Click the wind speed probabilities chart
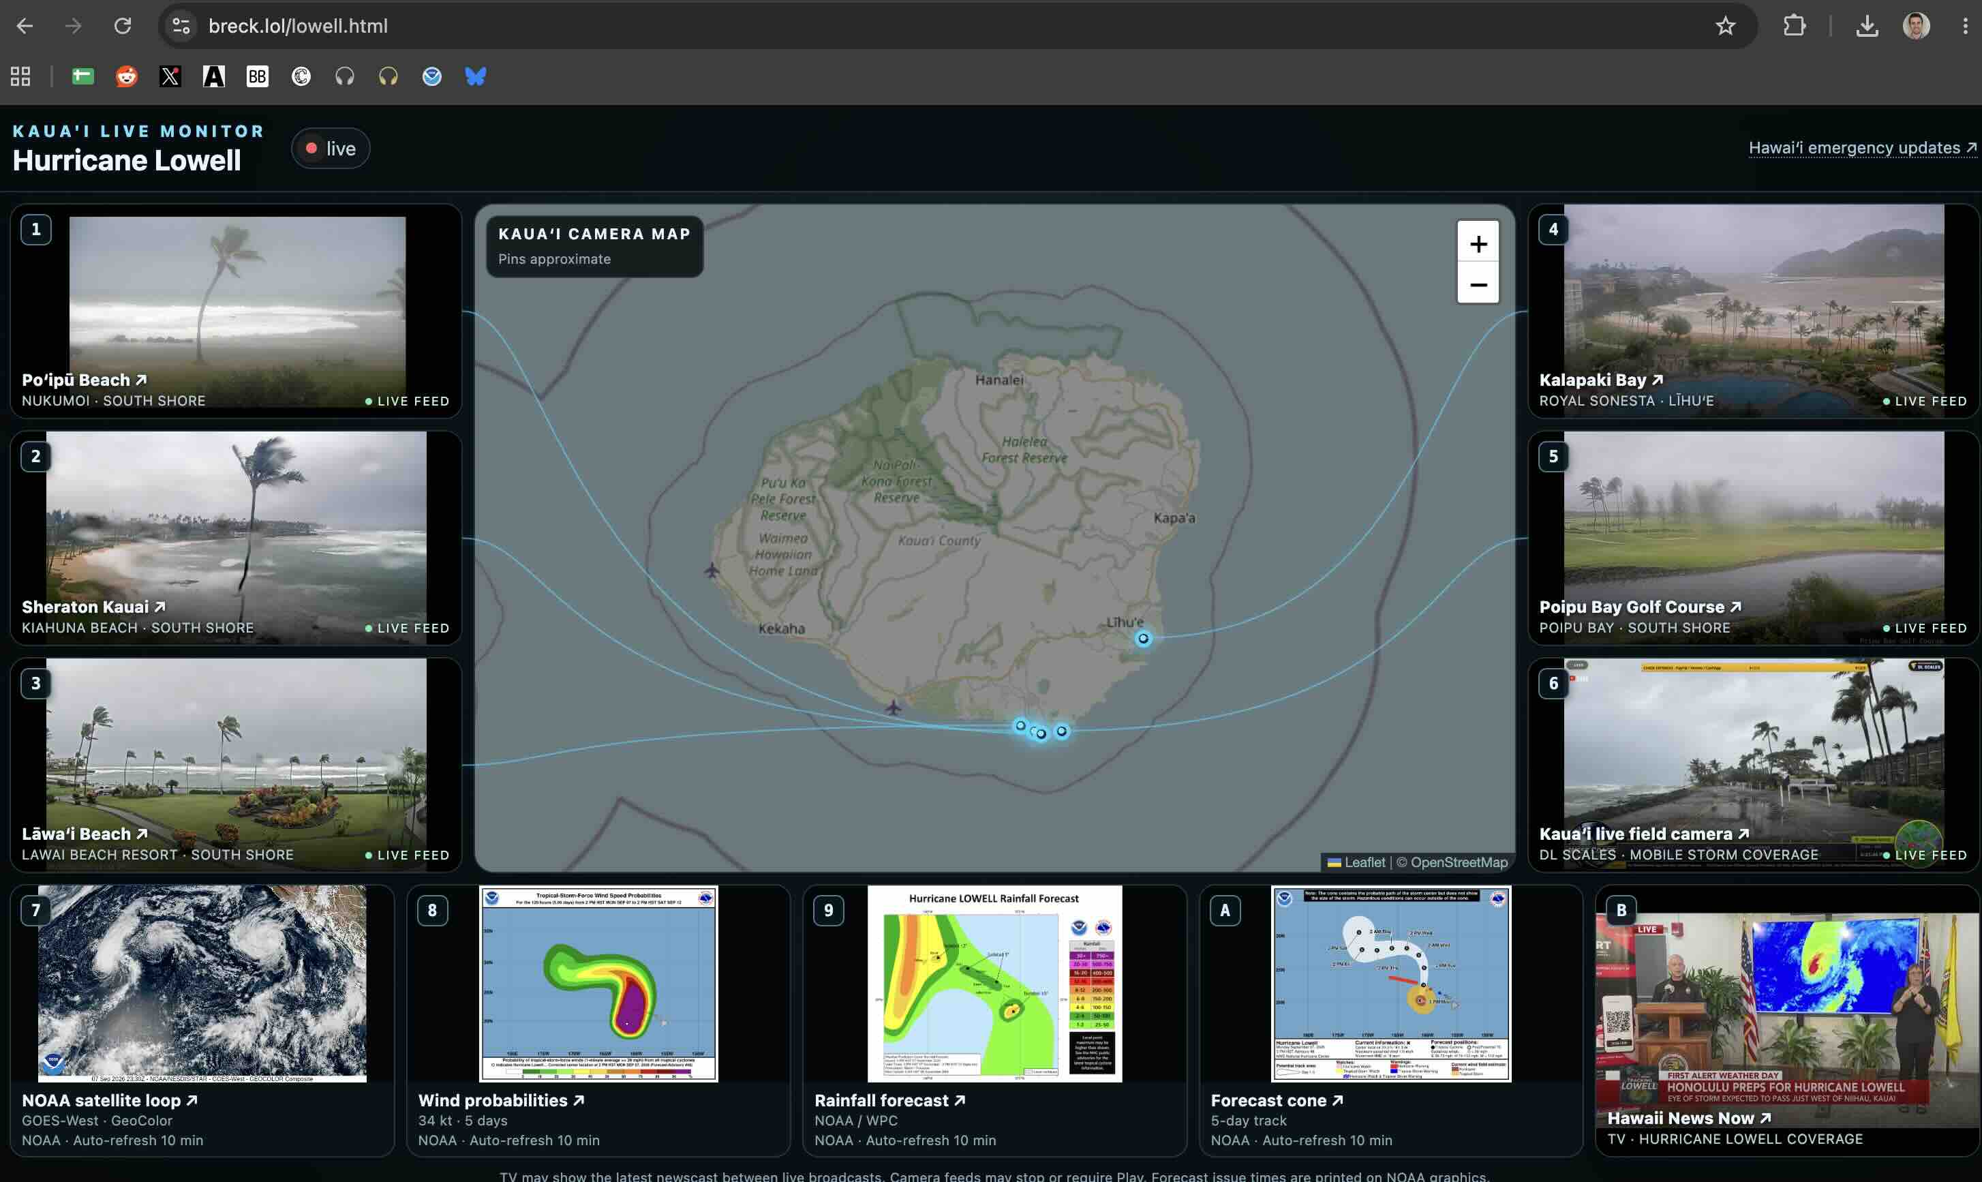The image size is (1982, 1182). pos(599,984)
